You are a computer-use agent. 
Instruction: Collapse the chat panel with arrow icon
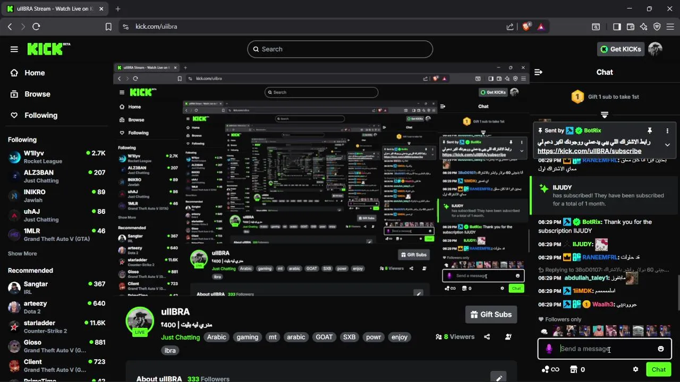click(538, 72)
